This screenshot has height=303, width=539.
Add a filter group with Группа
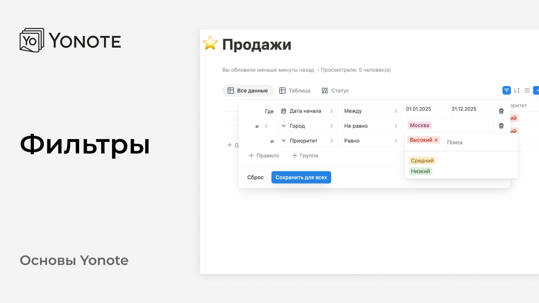[x=305, y=156]
